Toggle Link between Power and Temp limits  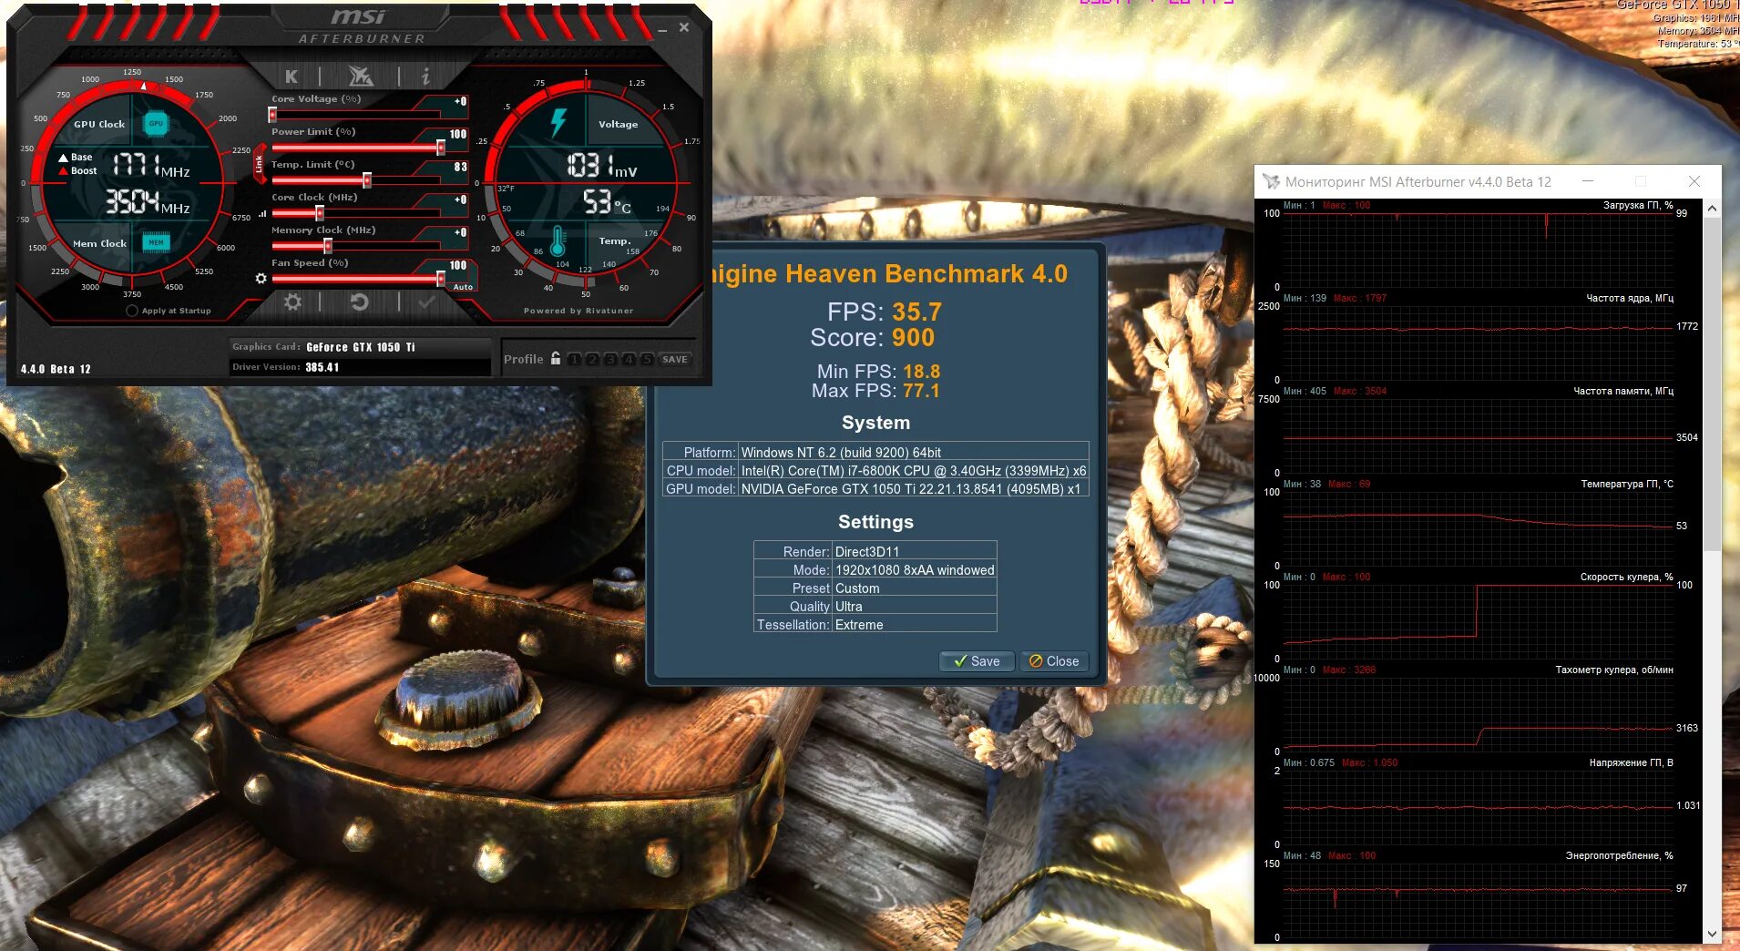(259, 164)
